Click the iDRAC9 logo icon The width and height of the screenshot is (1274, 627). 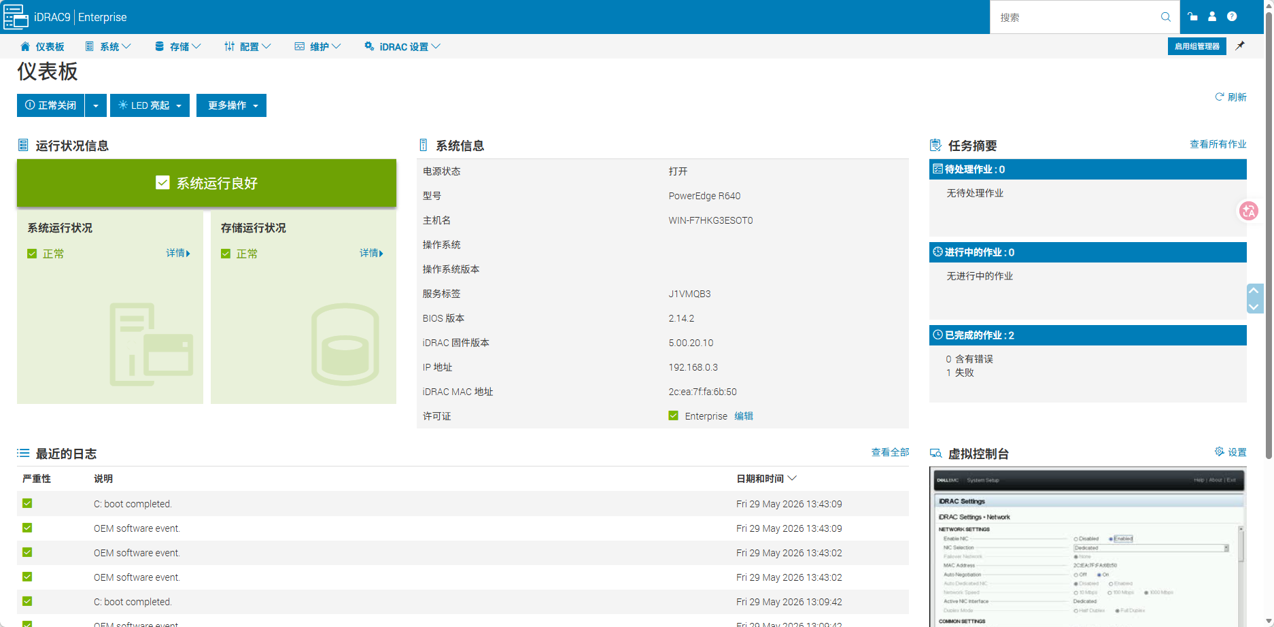[x=16, y=17]
